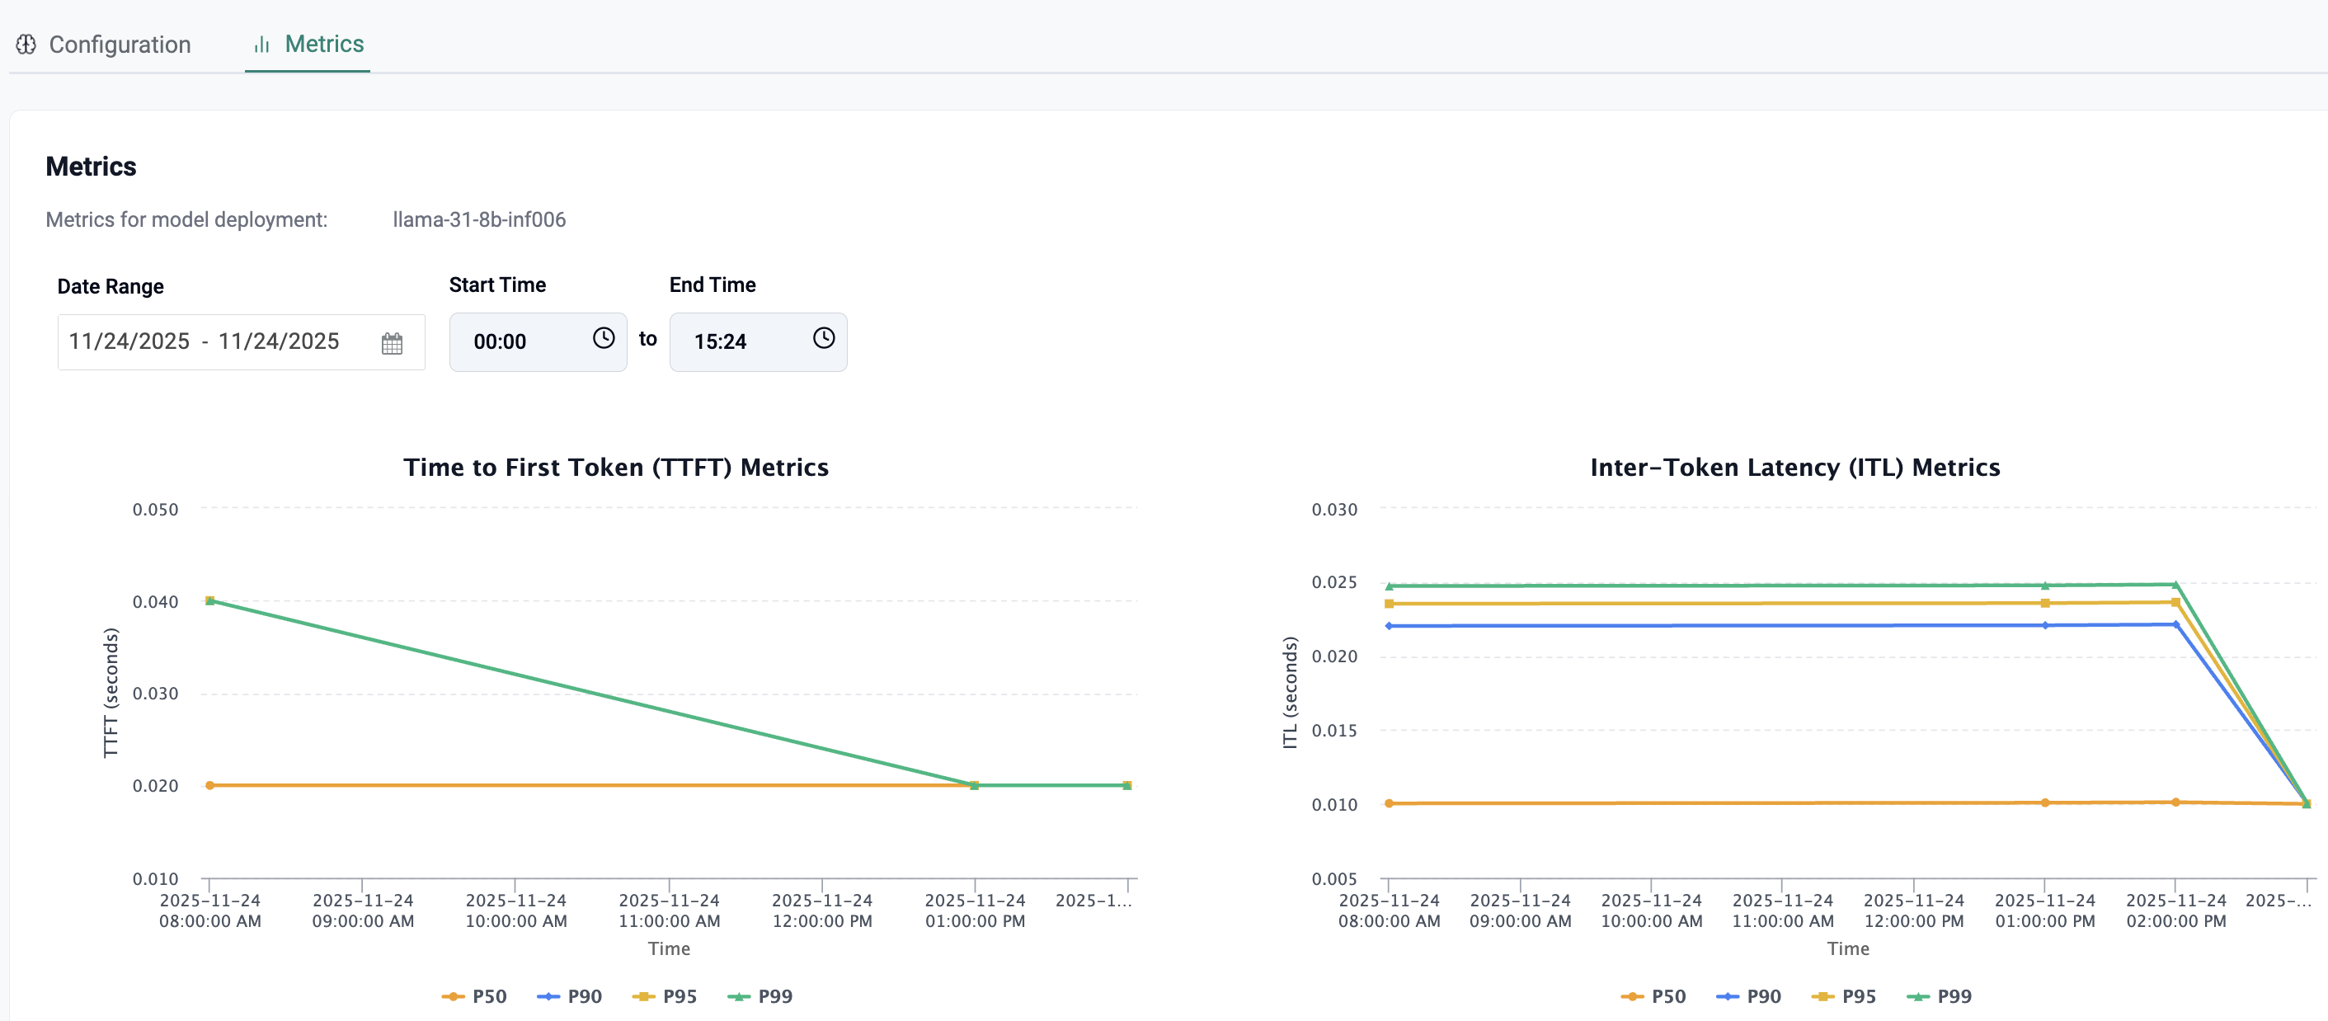Click the brain icon beside Configuration
This screenshot has height=1021, width=2328.
pyautogui.click(x=26, y=45)
